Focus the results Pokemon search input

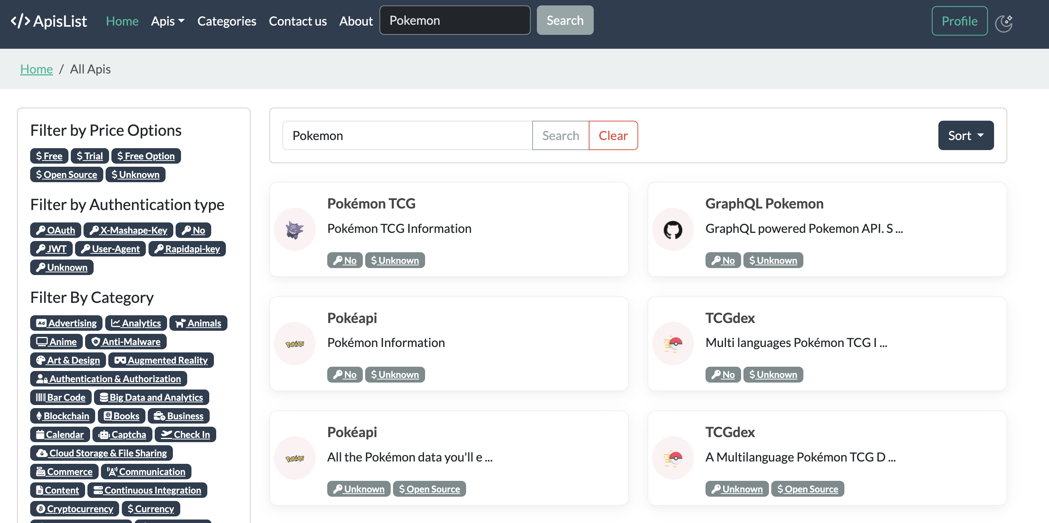click(407, 135)
